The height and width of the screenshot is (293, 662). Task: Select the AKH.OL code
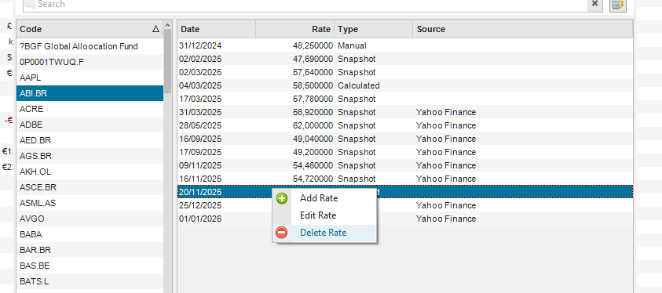coord(90,172)
